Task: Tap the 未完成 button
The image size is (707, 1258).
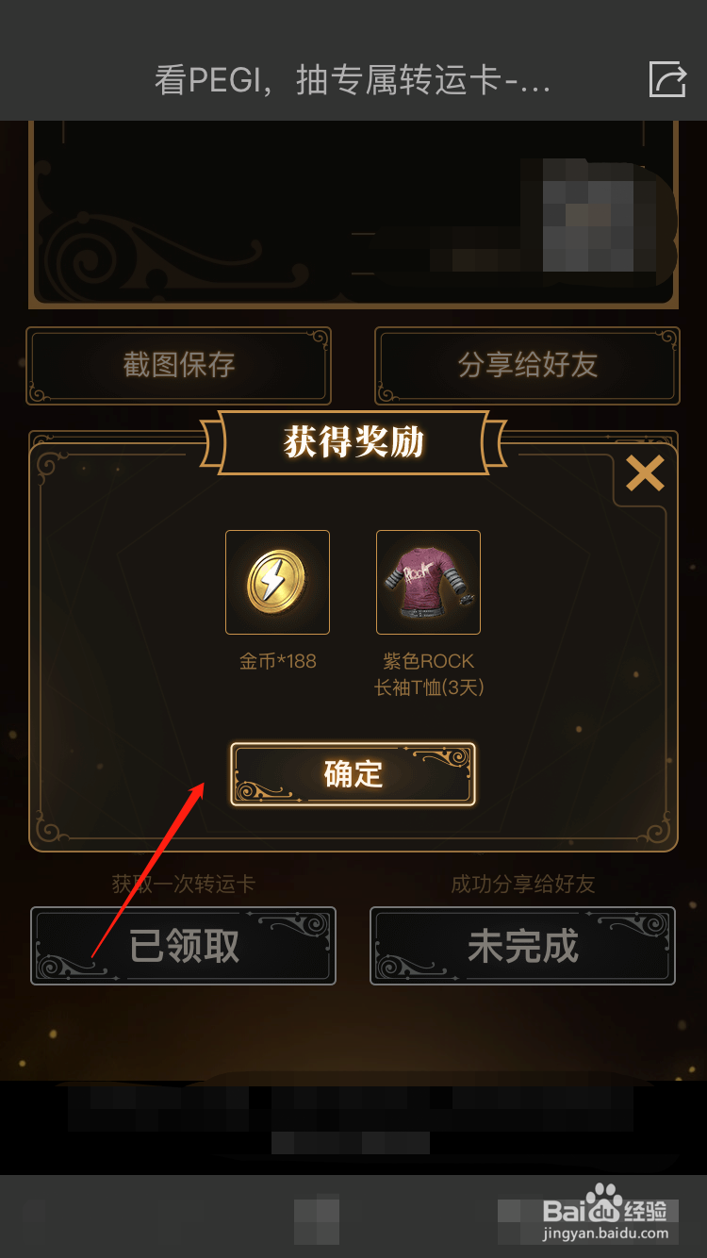Action: tap(522, 946)
